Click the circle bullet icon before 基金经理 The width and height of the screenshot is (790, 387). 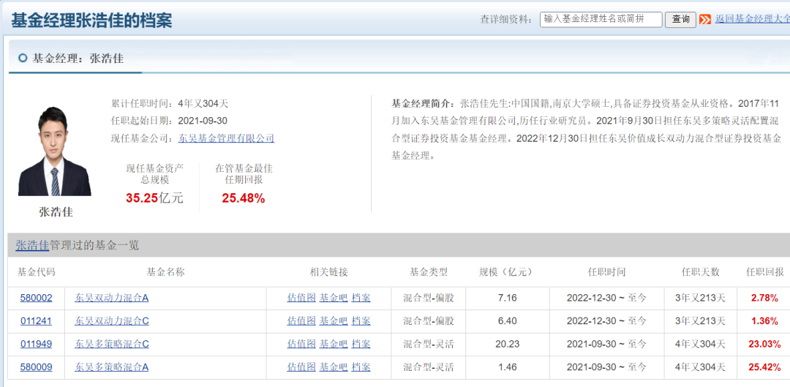(22, 59)
